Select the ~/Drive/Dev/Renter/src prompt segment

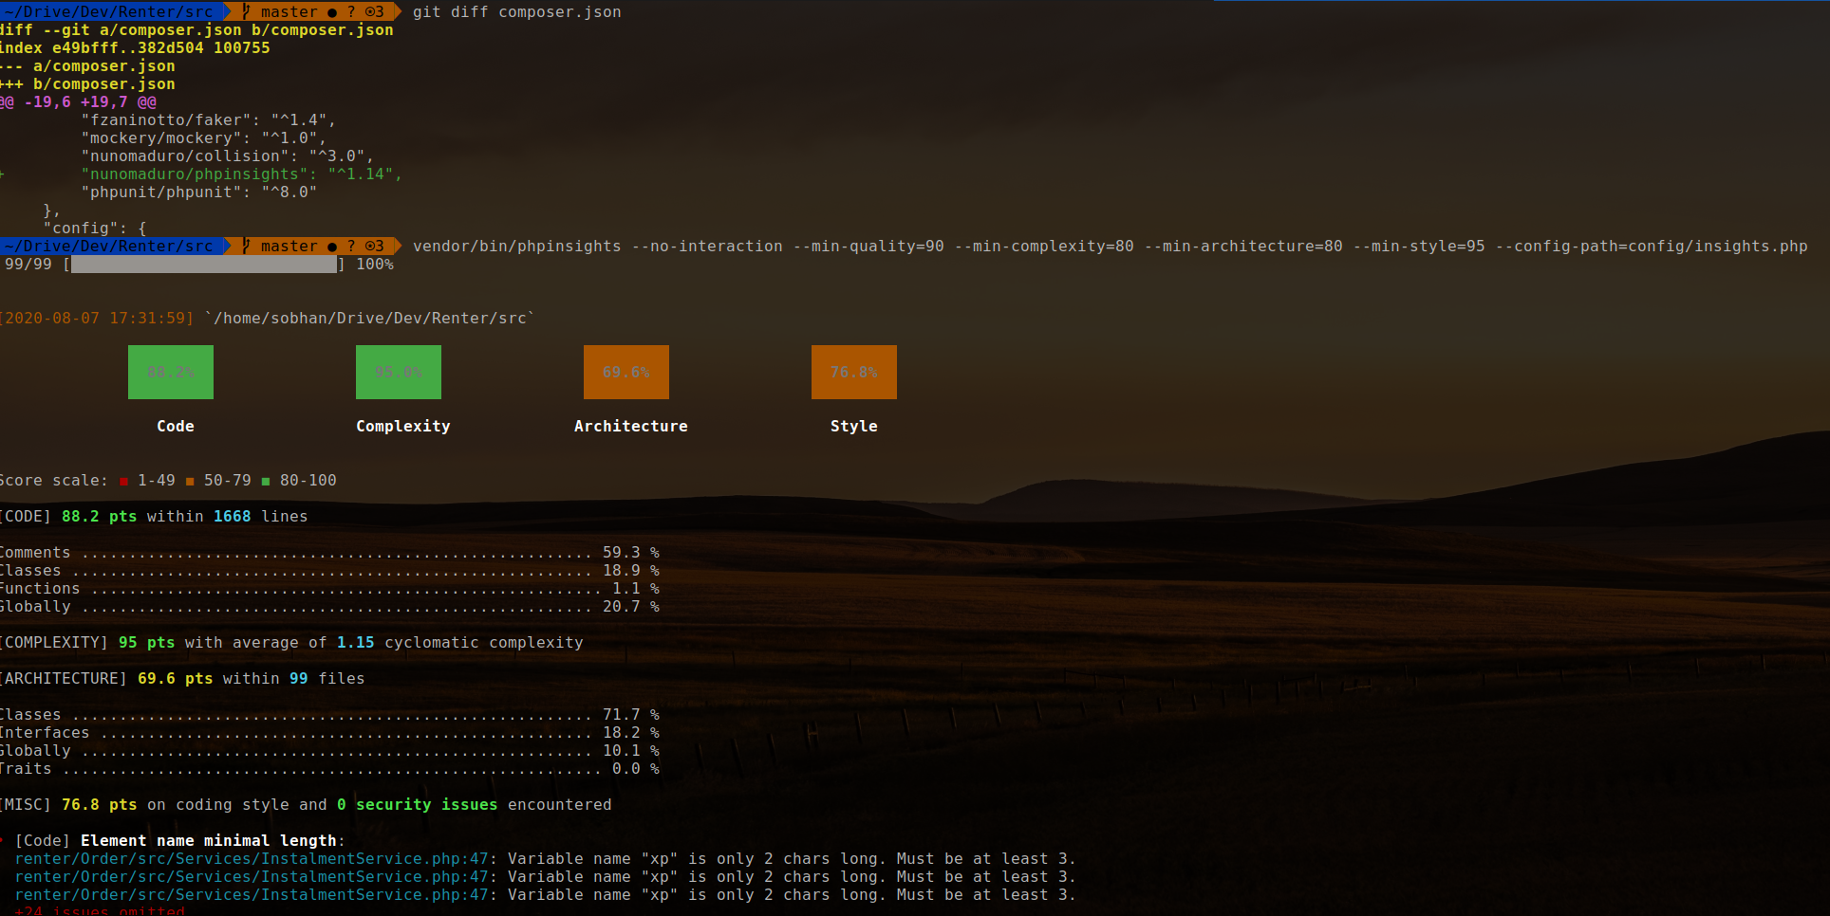[109, 10]
